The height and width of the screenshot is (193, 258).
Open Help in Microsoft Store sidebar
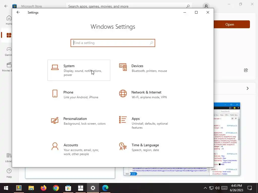(9, 173)
